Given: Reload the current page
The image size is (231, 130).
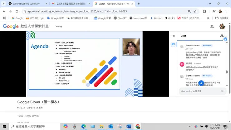Looking at the screenshot, I should [17, 11].
